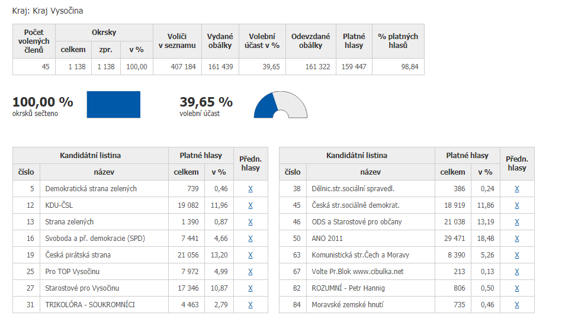Screen dimensions: 562x325
Task: Click X link for Česká str.sociálně demokrat.
Action: (517, 205)
